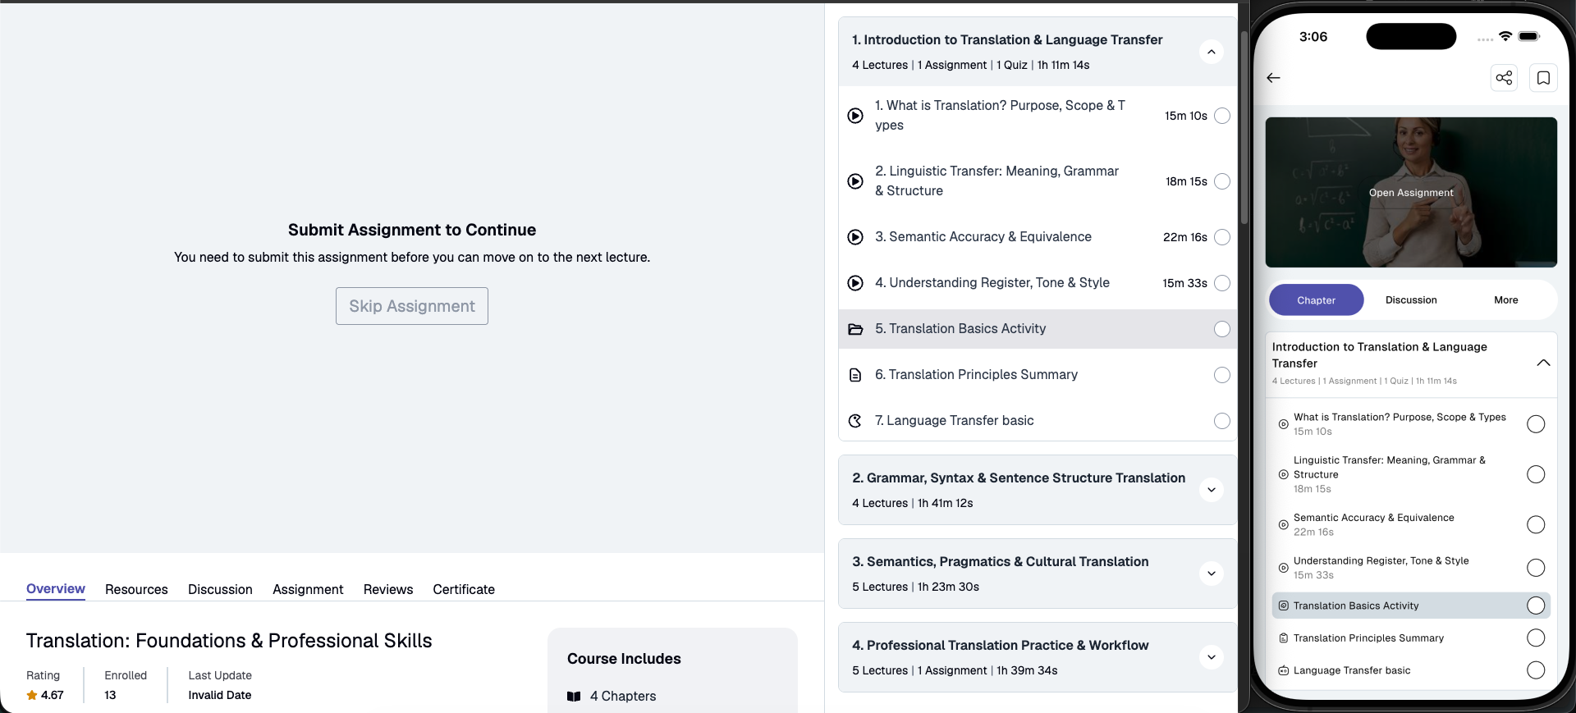Tap the back arrow in phone preview
Screen dimensions: 1576x713
1273,78
